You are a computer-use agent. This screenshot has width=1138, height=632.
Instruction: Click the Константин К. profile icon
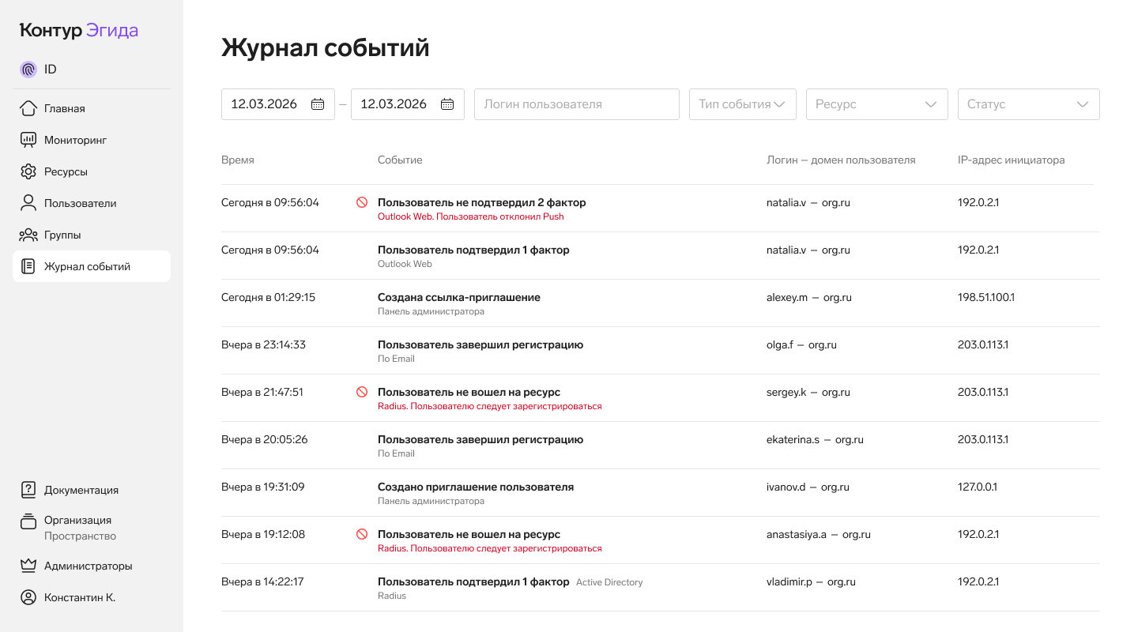click(28, 597)
